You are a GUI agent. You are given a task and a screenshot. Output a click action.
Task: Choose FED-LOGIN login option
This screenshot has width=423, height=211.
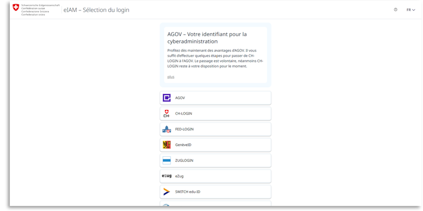click(215, 129)
